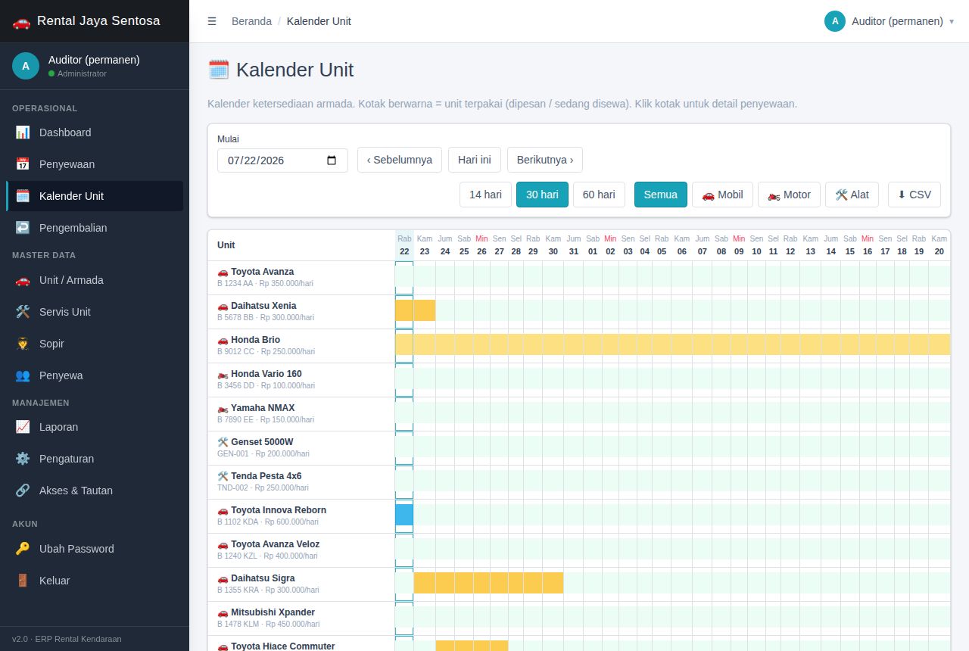The width and height of the screenshot is (969, 651).
Task: Click the Genset 5000W row name
Action: point(262,442)
